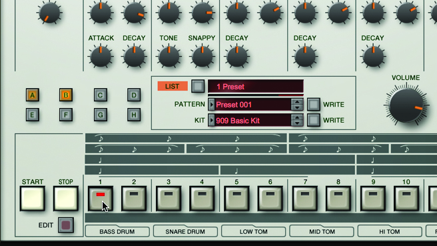Toggle step 5 sequencer button
This screenshot has height=246, width=437.
coord(236,199)
